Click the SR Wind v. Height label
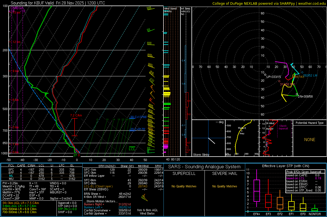Image resolution: width=327 pixels, height=217 pixels. (270, 126)
